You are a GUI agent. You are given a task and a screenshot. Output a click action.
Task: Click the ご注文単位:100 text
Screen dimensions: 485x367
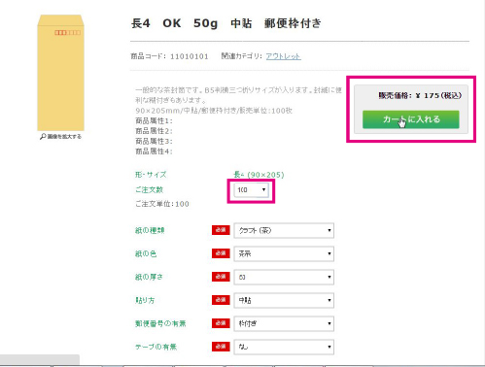tap(162, 204)
